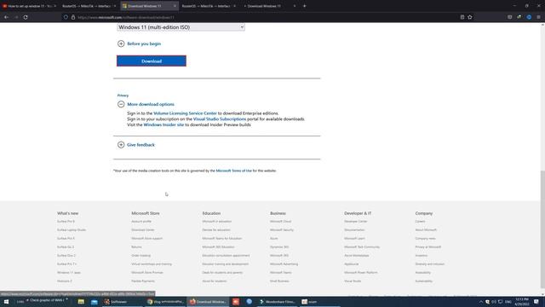Open About Microsoft footer link
Image resolution: width=545 pixels, height=307 pixels.
click(426, 230)
